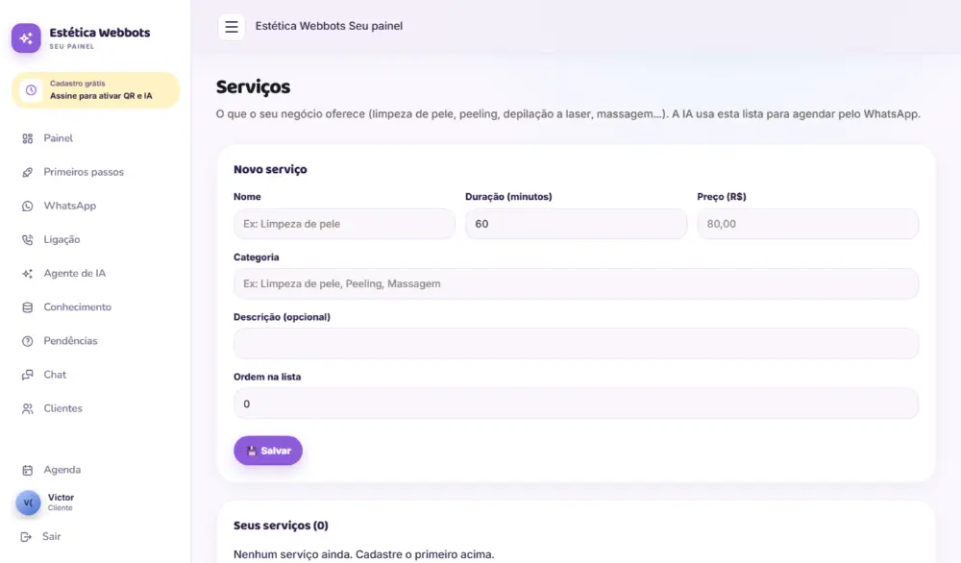Viewport: 961px width, 563px height.
Task: Click the Ordem na lista field
Action: [576, 404]
